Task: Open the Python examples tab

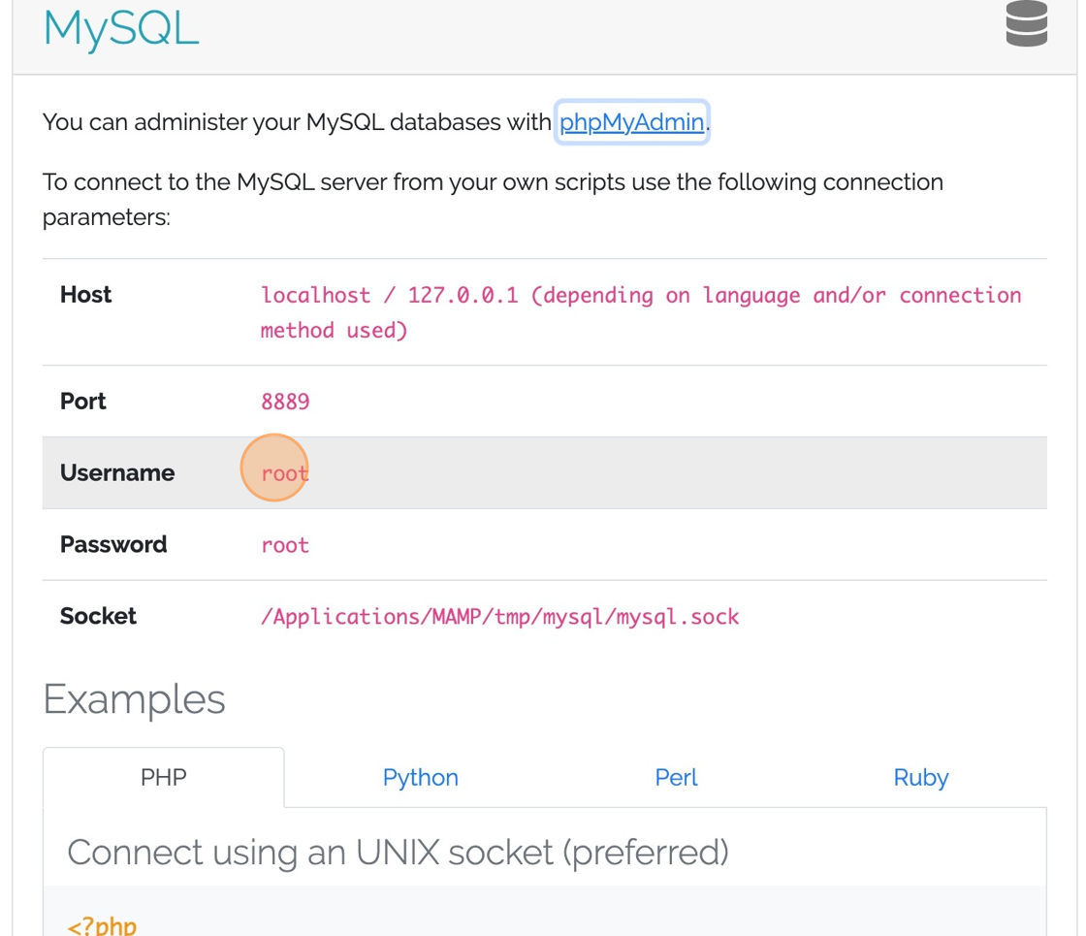Action: point(420,778)
